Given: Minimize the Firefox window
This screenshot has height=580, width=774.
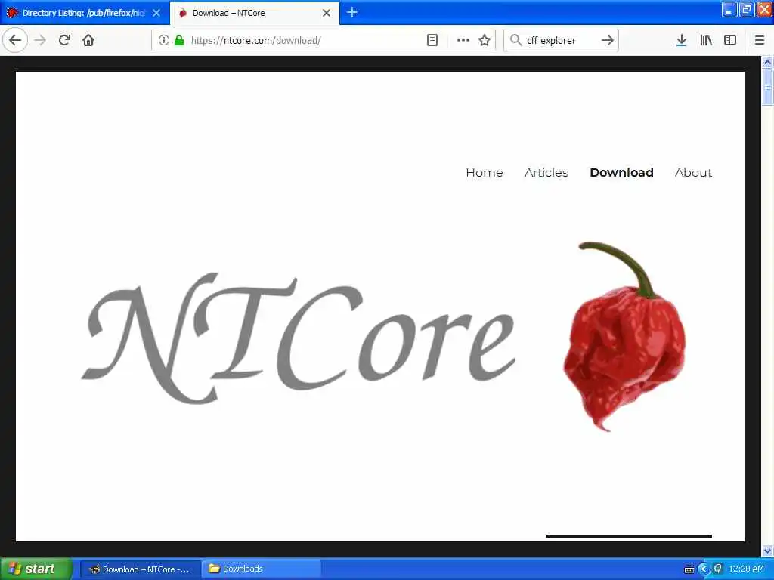Looking at the screenshot, I should 729,9.
